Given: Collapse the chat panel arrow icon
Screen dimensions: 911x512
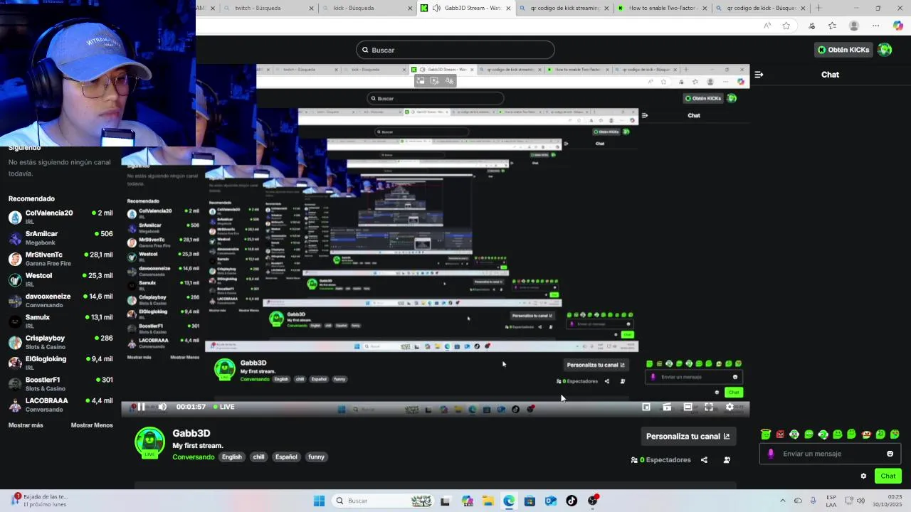Looking at the screenshot, I should click(x=759, y=74).
